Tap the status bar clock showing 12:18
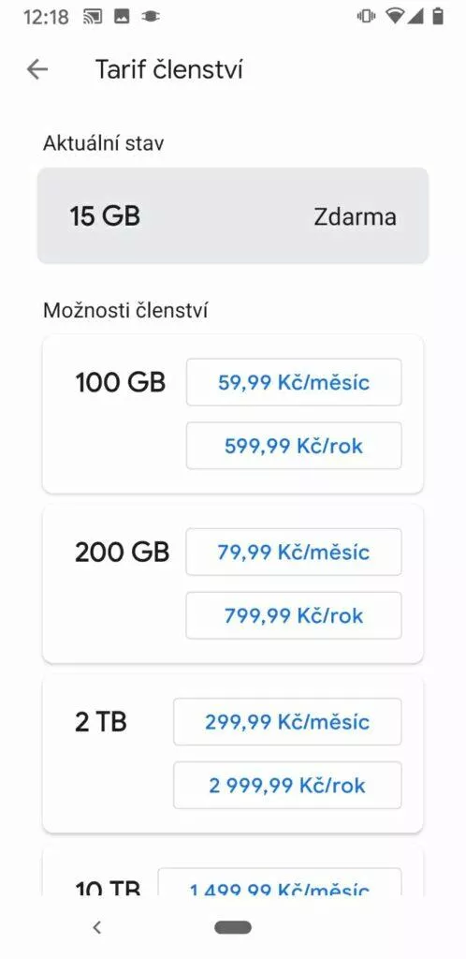Viewport: 466px width, 959px height. pos(47,17)
